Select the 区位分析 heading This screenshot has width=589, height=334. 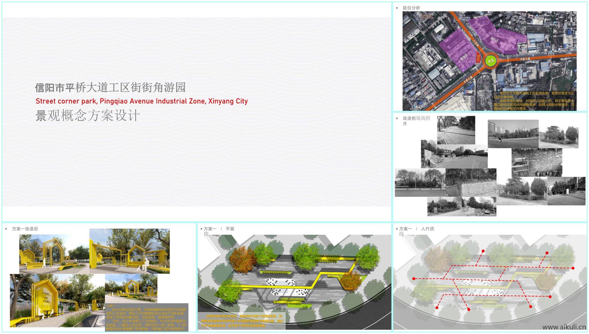coord(411,8)
